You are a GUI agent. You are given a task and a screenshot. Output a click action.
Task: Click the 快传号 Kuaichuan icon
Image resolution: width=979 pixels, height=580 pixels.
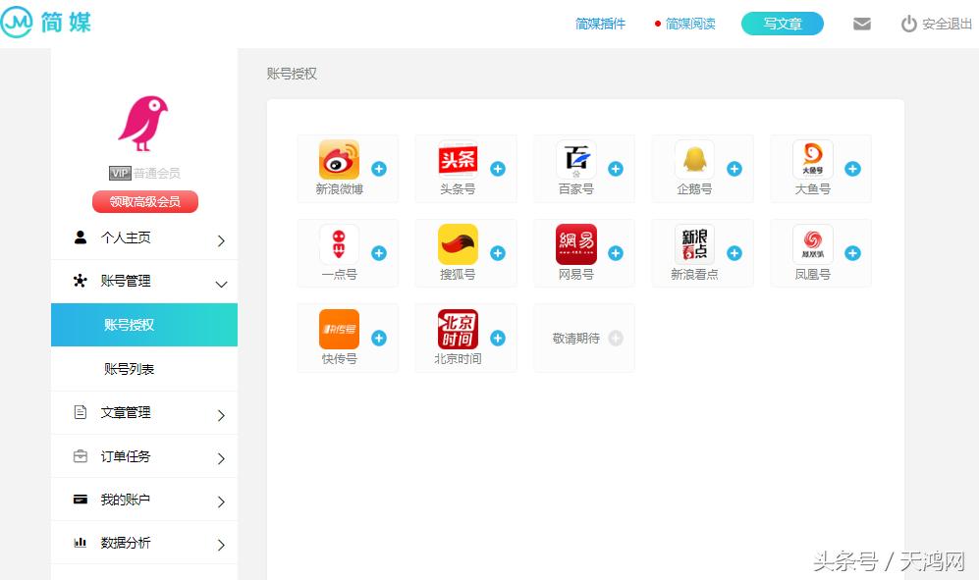(339, 327)
